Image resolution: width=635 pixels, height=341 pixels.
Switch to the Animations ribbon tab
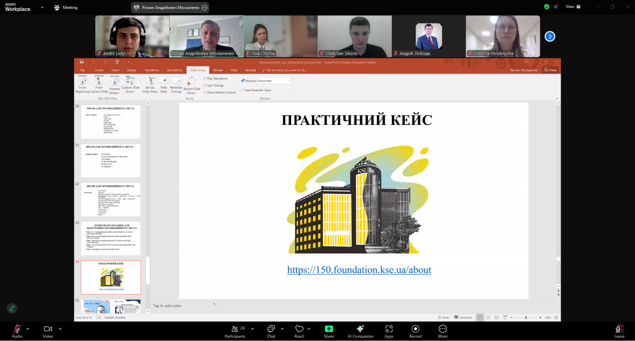tap(175, 70)
